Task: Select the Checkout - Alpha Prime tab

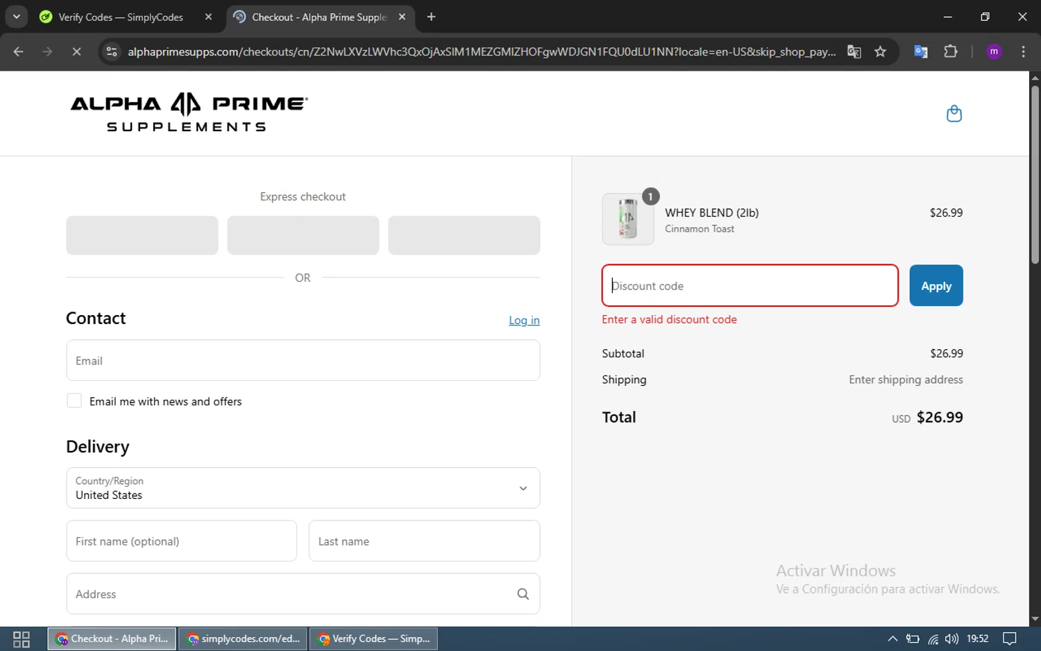Action: point(319,17)
